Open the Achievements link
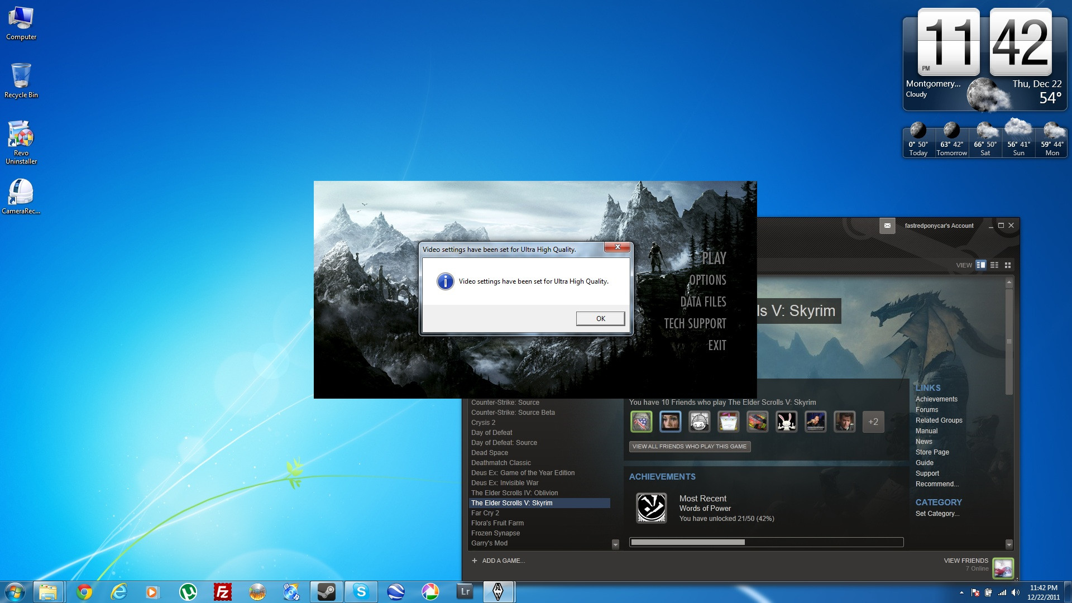1072x603 pixels. point(936,399)
